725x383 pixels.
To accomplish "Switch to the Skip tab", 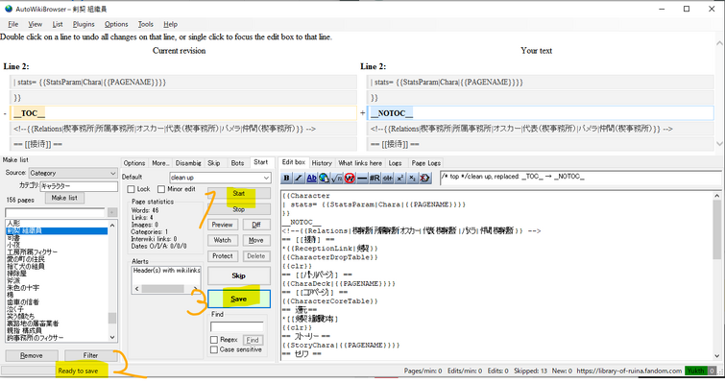I will pos(213,163).
